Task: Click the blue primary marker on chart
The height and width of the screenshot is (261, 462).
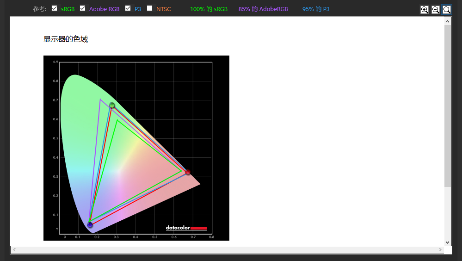Action: [90, 225]
